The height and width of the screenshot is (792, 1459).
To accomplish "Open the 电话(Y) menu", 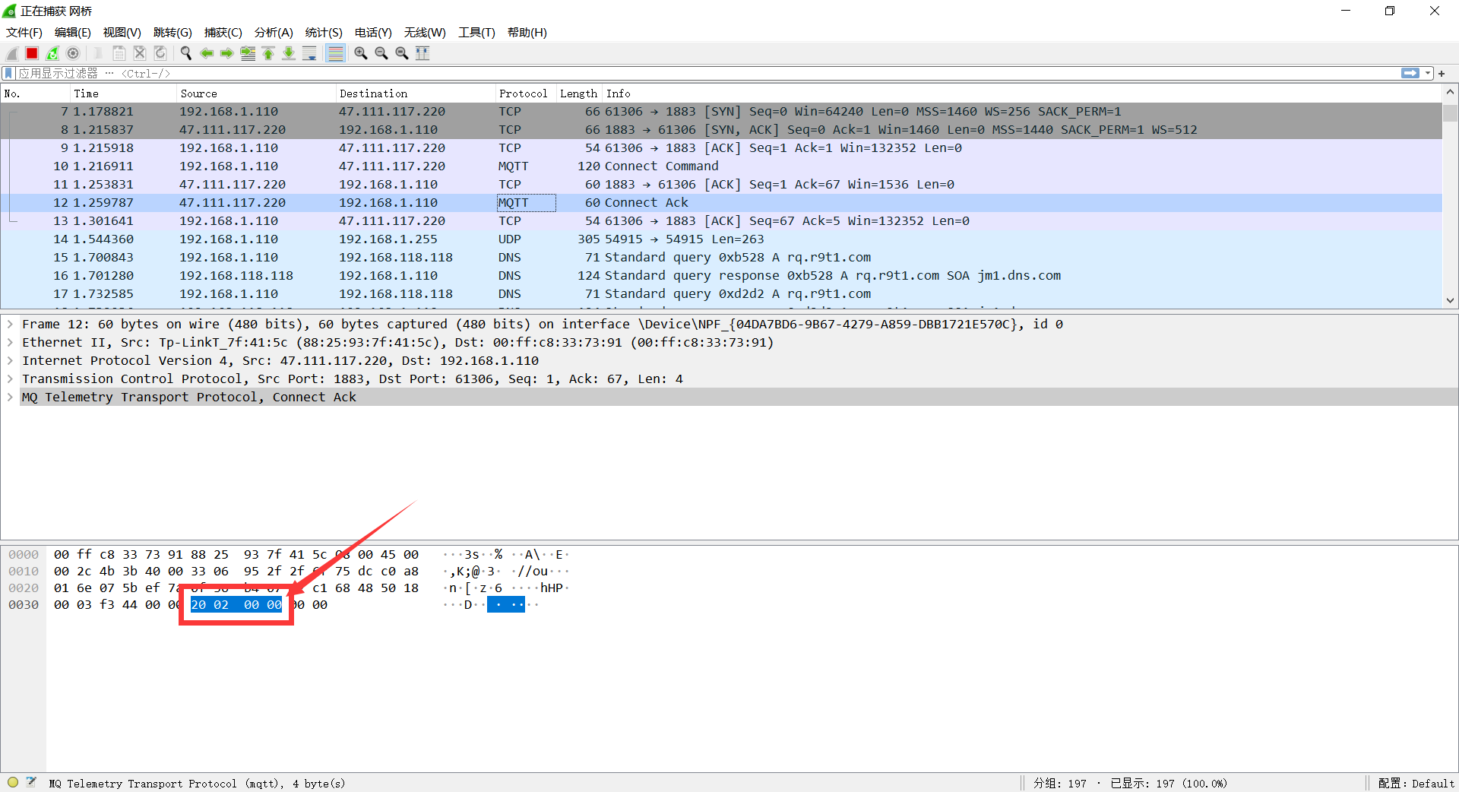I will point(373,33).
